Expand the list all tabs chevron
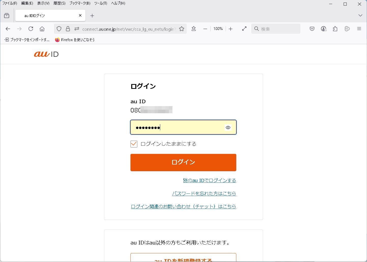Viewport: 367px width, 262px height. (x=360, y=15)
